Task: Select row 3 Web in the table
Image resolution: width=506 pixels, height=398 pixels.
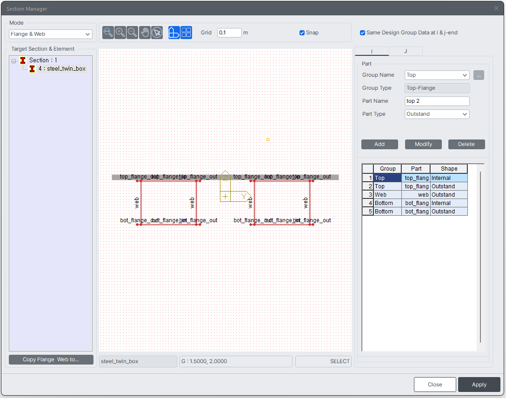Action: pyautogui.click(x=415, y=195)
